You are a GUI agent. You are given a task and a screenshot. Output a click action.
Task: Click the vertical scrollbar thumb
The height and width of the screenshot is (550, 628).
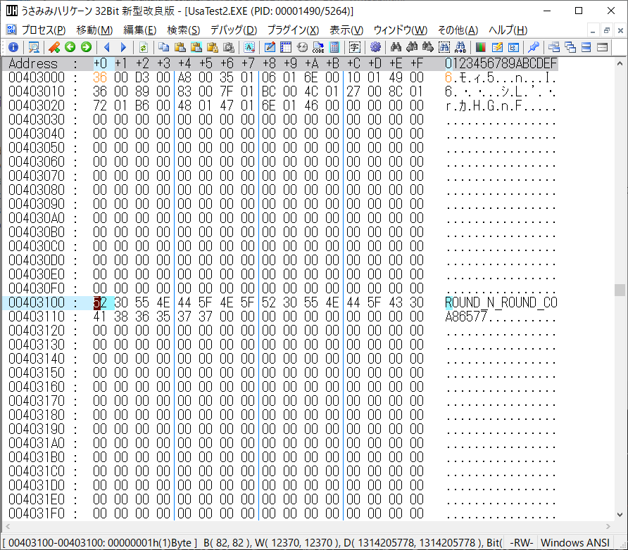coord(620,290)
